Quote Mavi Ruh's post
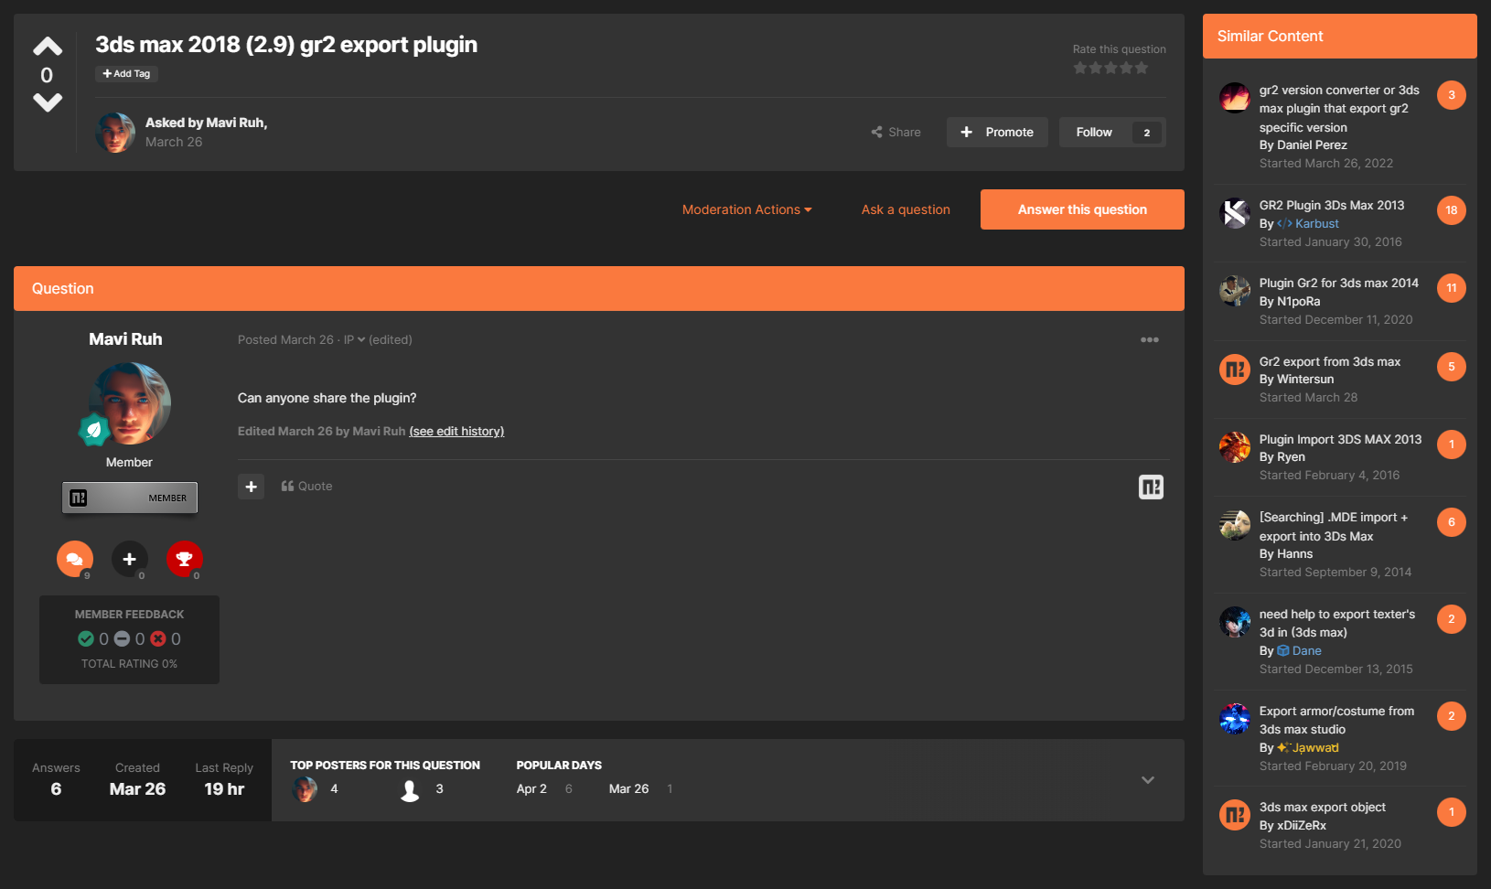 coord(306,487)
